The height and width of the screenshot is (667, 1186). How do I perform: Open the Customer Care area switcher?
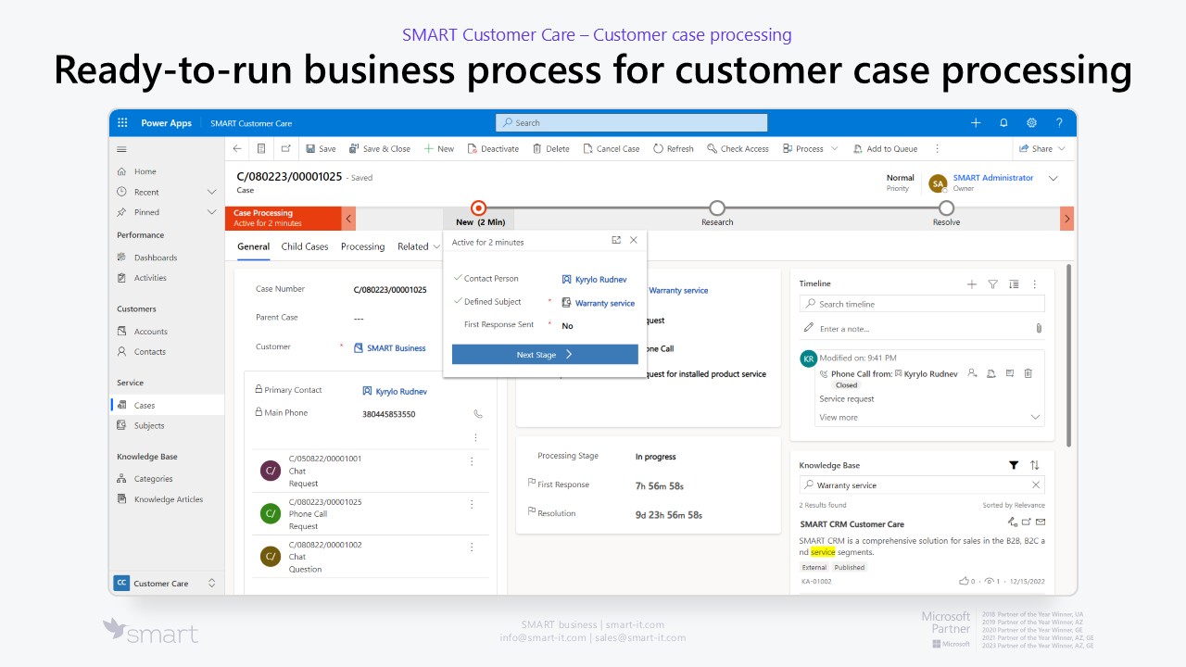[x=166, y=584]
